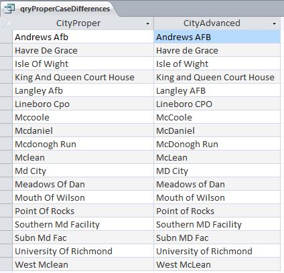
Task: Select the Andrews Afb cell
Action: tap(83, 37)
